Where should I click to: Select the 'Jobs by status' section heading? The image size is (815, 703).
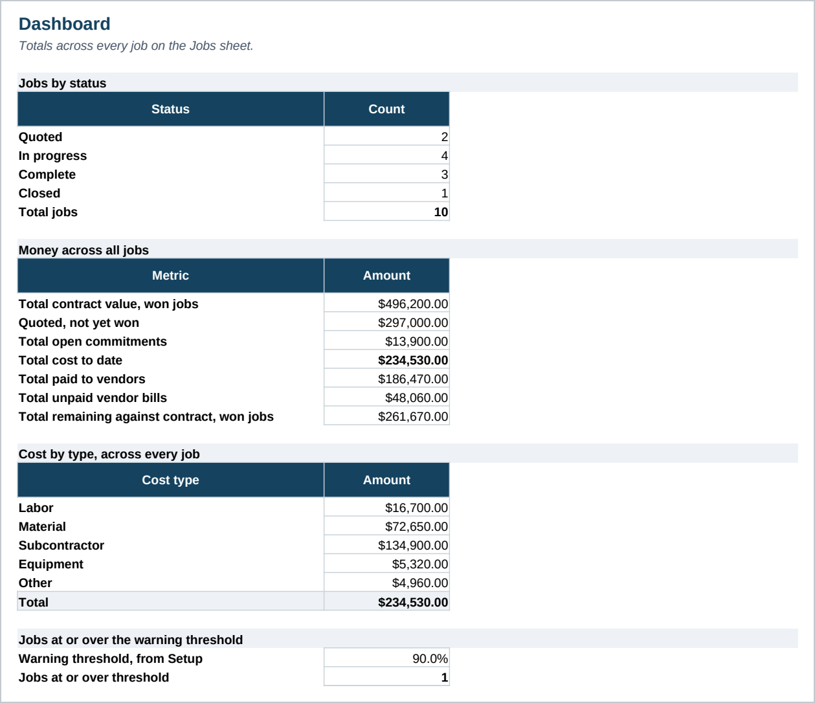(x=62, y=83)
